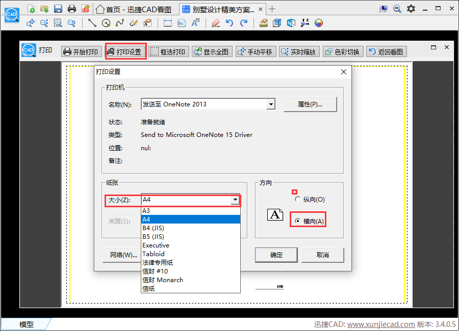Viewport: 459px width, 331px height.
Task: Click the undo arrow icon
Action: coord(229,23)
